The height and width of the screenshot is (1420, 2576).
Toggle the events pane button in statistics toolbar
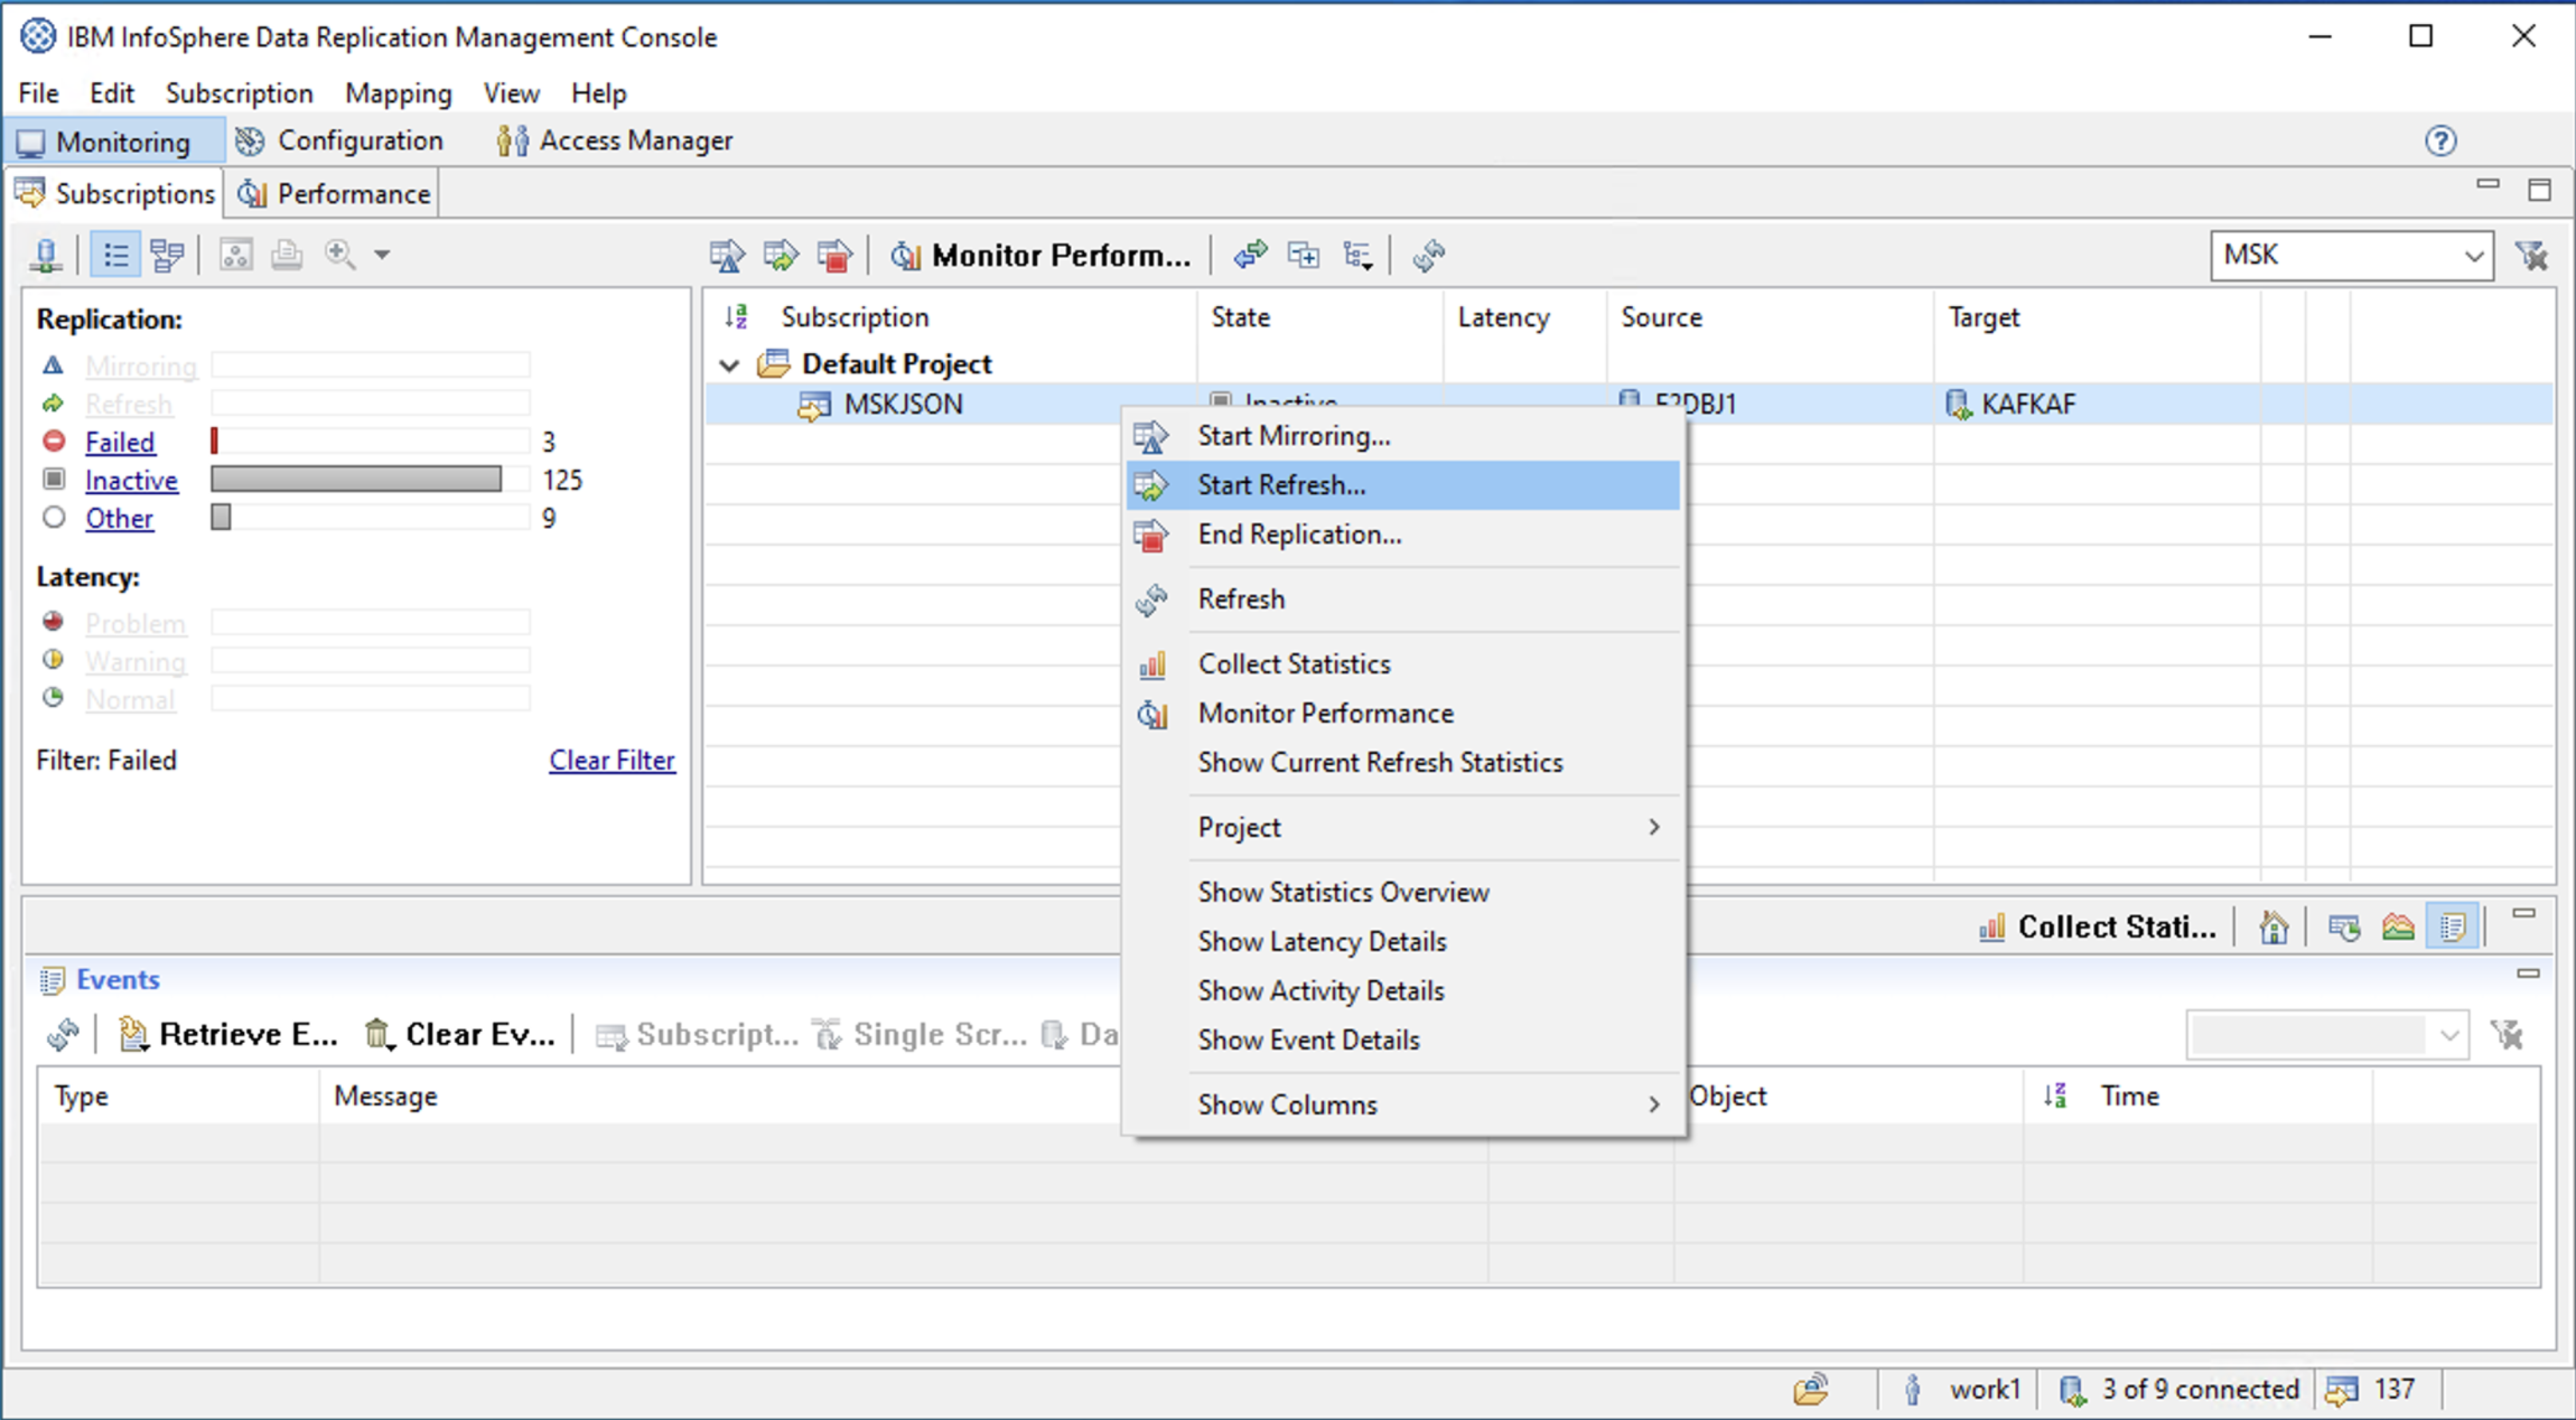tap(2452, 927)
